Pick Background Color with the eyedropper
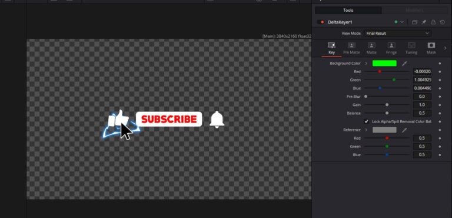Screen dimensions: 452x218 [x=404, y=64]
